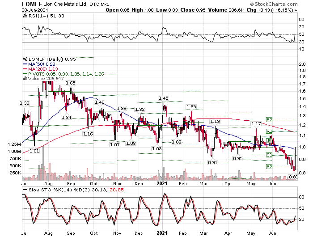Screen dimensions: 313x237
Task: Click the S2 pivot label
Action: [x=269, y=166]
